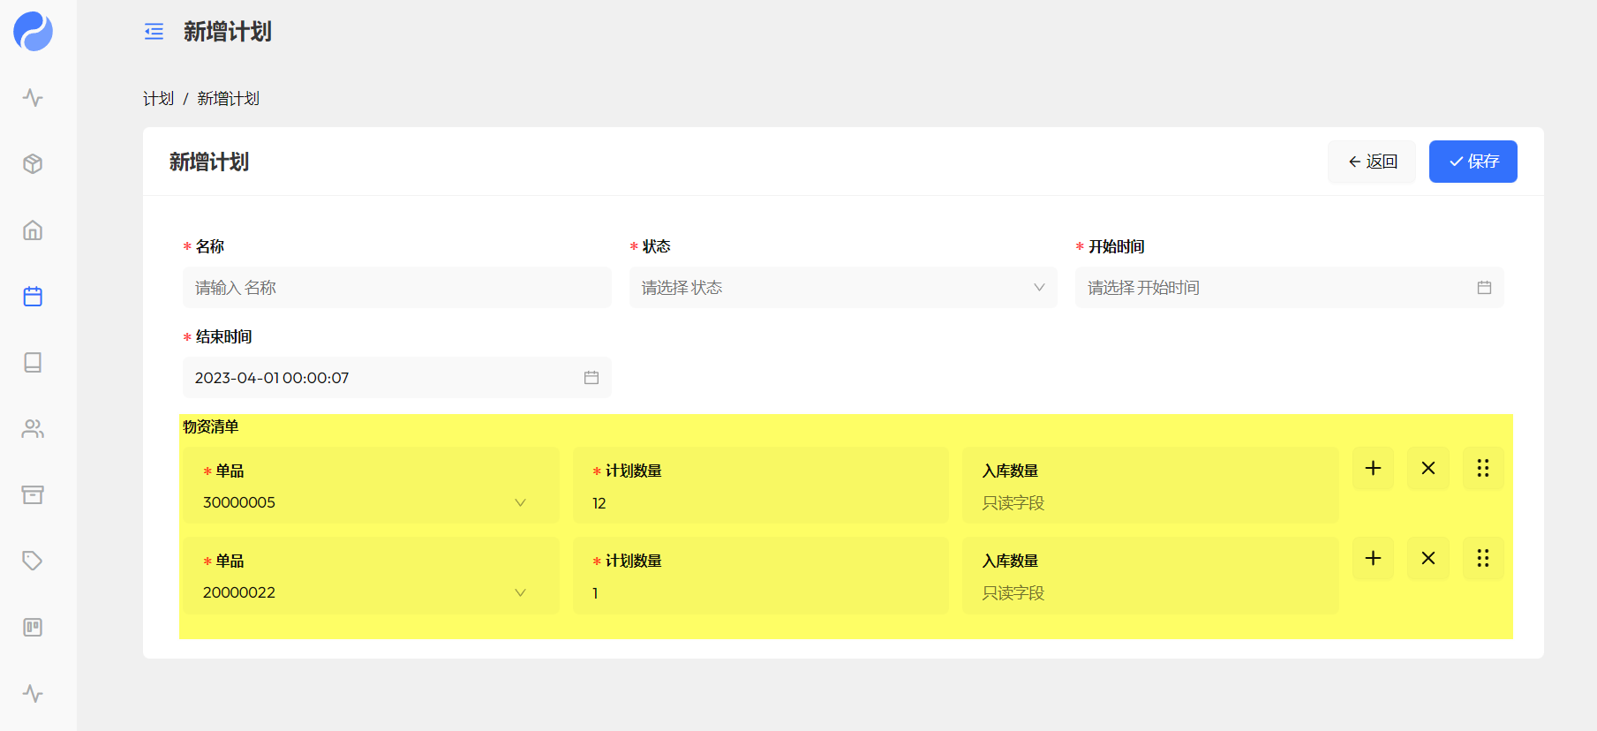Open the kanban board sidebar icon
Image resolution: width=1597 pixels, height=731 pixels.
(33, 628)
